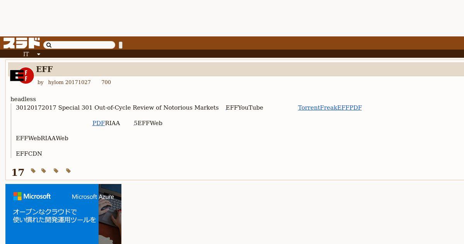Viewport: 464px width, 244px height.
Task: Open author hylom's profile link
Action: coord(56,82)
